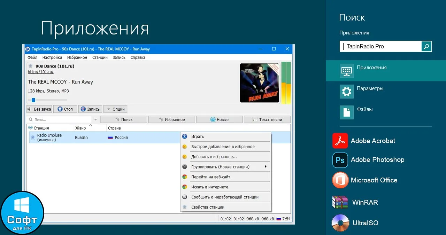Open the Справка menu
Screen dimensions: 446x235
coord(138,57)
